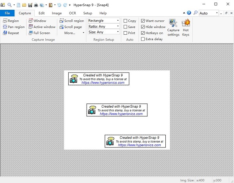This screenshot has width=234, height=183.
Task: Collapse the ribbon with the up arrow
Action: 184,13
